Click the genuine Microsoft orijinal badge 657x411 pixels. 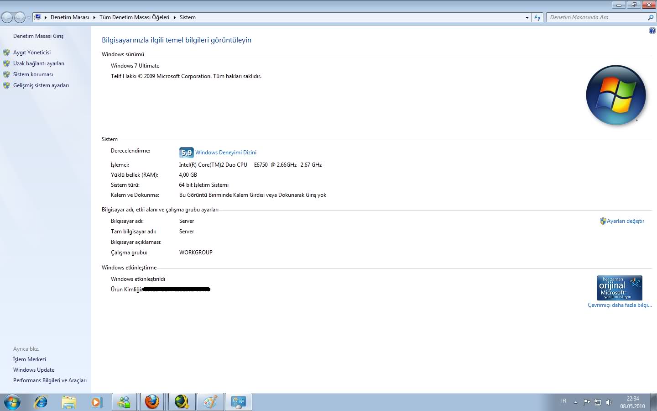coord(620,288)
